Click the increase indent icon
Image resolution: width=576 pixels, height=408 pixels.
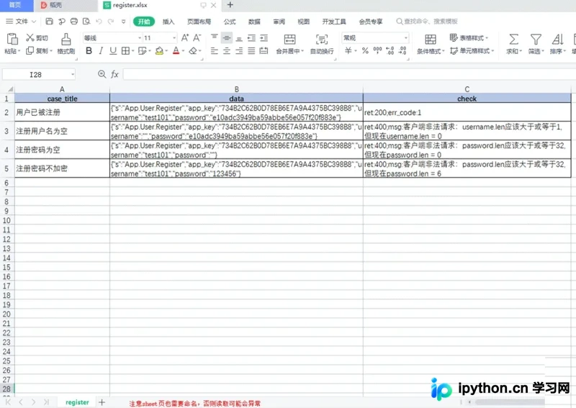264,38
